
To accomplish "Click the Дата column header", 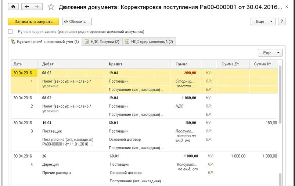I will click(24, 64).
